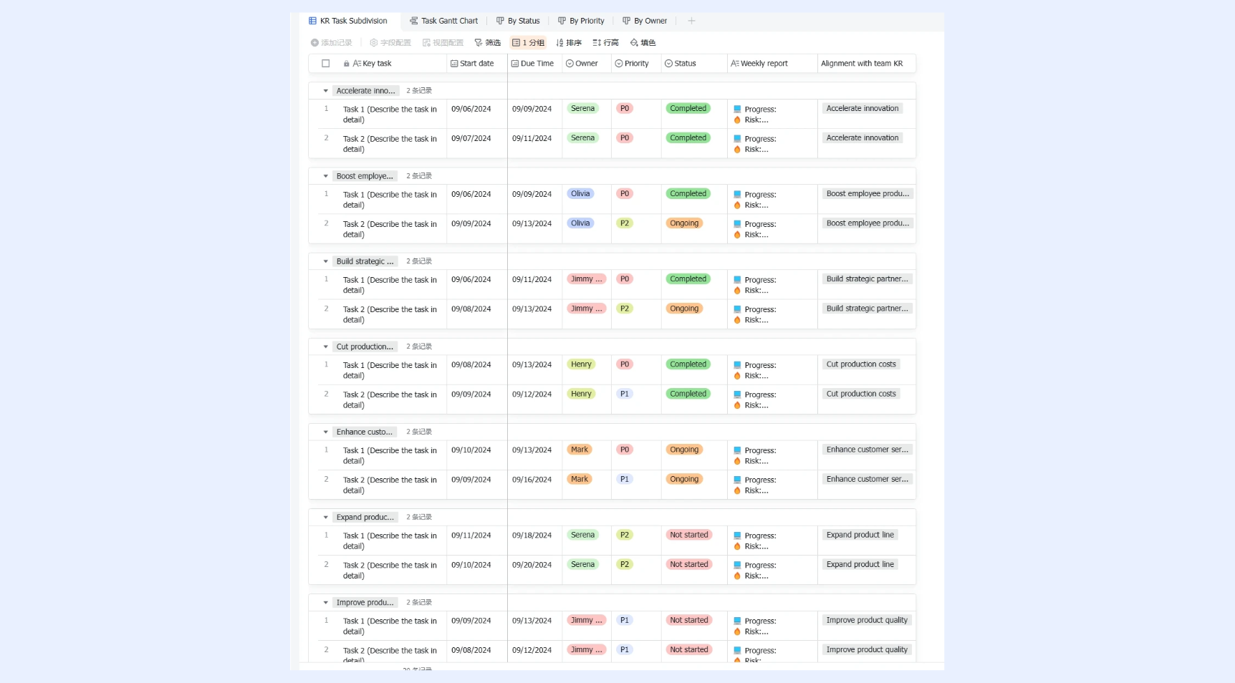The image size is (1235, 683).
Task: Click weekly report progress icon in first Serena row
Action: [x=737, y=110]
